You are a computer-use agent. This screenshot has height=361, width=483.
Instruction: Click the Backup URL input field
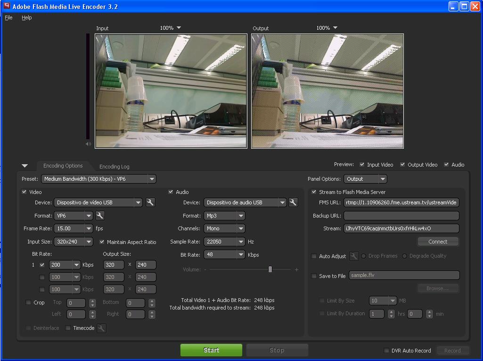(401, 215)
